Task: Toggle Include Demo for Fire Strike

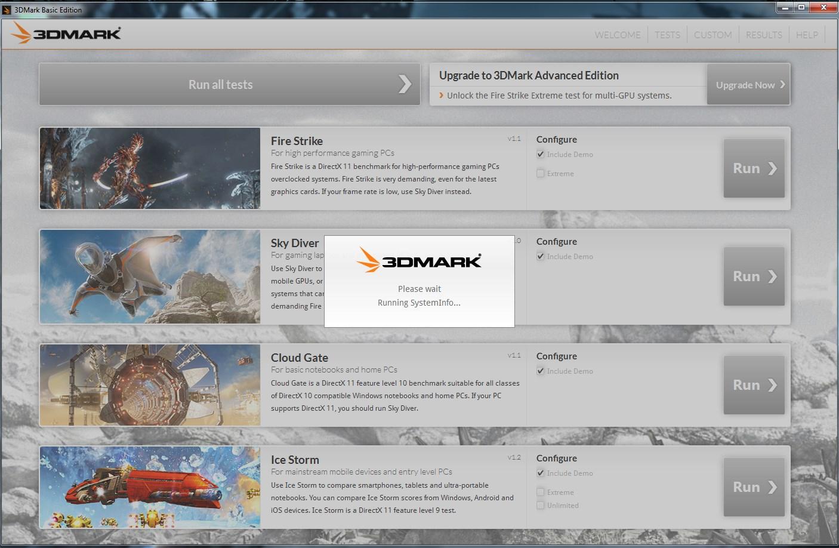Action: tap(541, 154)
